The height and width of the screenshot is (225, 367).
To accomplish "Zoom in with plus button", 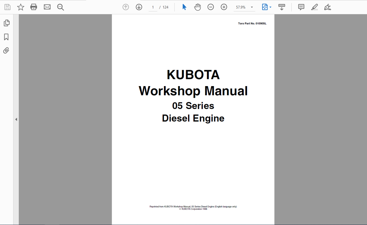I will pos(224,7).
